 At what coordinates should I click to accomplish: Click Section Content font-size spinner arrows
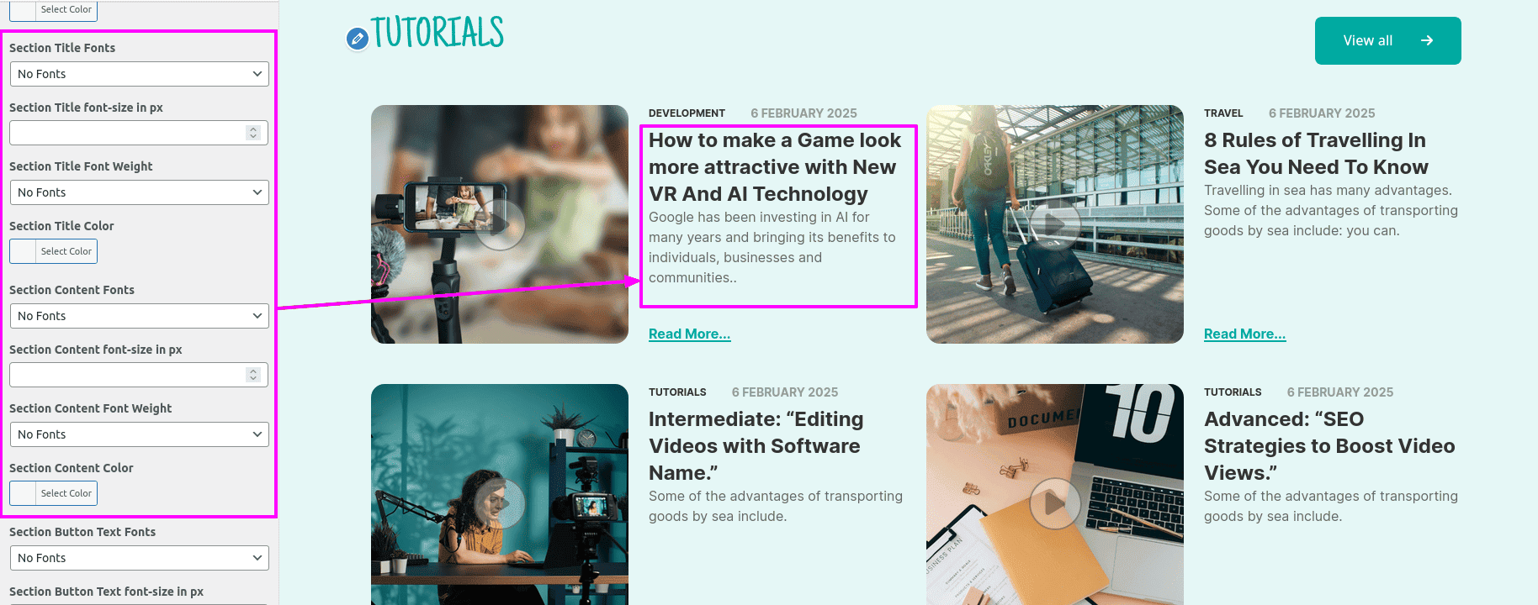coord(253,375)
